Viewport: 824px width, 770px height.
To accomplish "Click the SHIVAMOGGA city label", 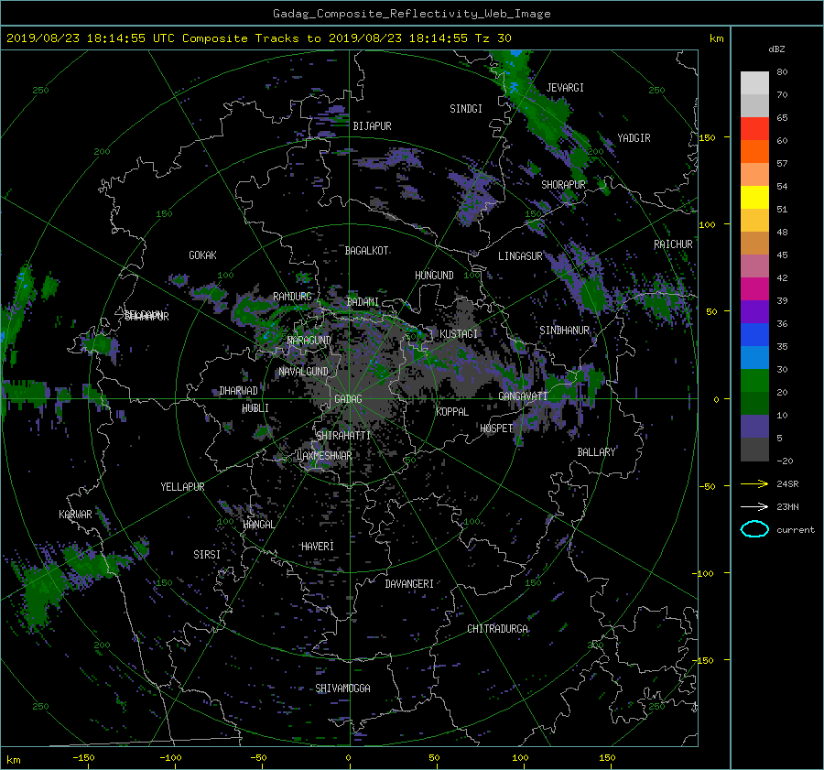I will 342,688.
